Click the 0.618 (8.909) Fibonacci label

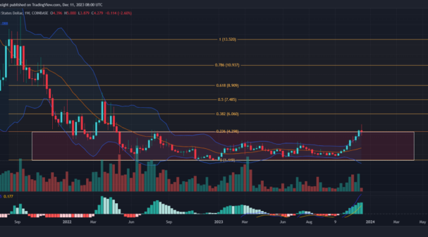point(227,86)
